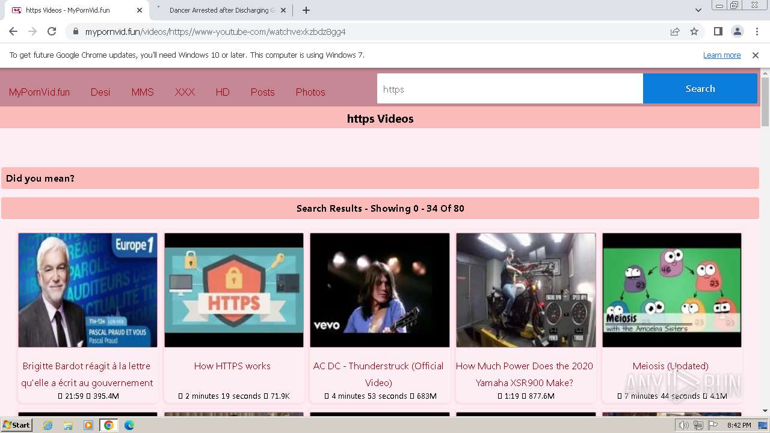This screenshot has width=770, height=433.
Task: Open Windows Media Player from the taskbar
Action: 88,425
